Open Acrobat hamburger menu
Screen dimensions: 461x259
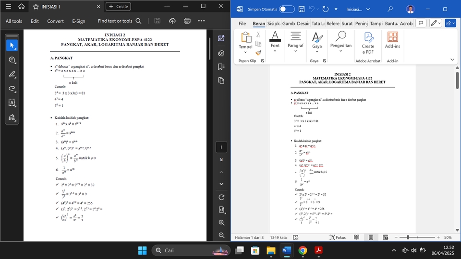(8, 6)
